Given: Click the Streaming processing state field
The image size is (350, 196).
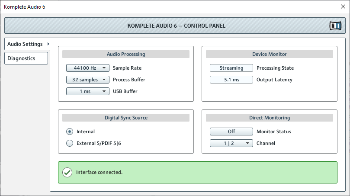Looking at the screenshot, I should click(231, 68).
